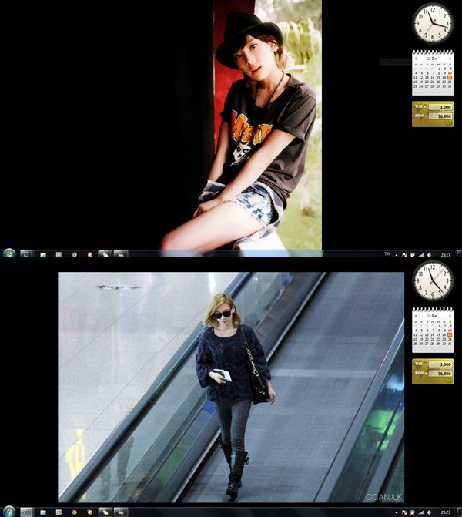
Task: Open the 23:17 taskbar clock
Action: (446, 255)
